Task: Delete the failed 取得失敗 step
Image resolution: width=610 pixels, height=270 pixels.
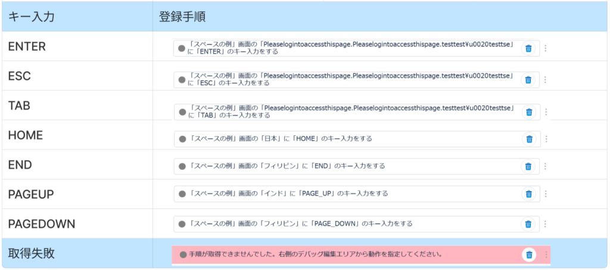Action: click(x=528, y=255)
